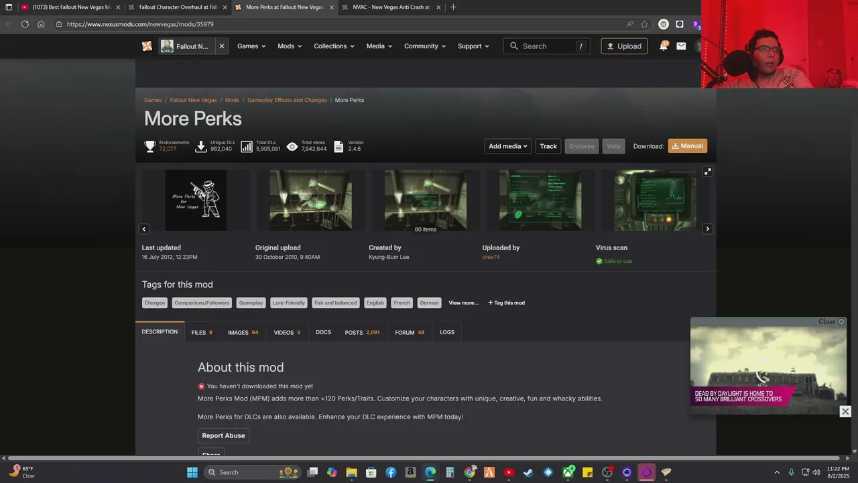Select the Companions/Followers tag
Screen dimensions: 858x483
coord(202,303)
